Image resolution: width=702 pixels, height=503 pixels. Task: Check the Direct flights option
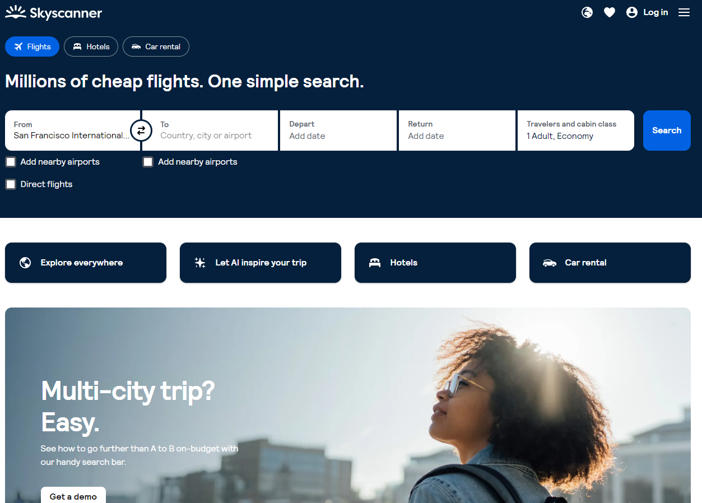pyautogui.click(x=11, y=184)
